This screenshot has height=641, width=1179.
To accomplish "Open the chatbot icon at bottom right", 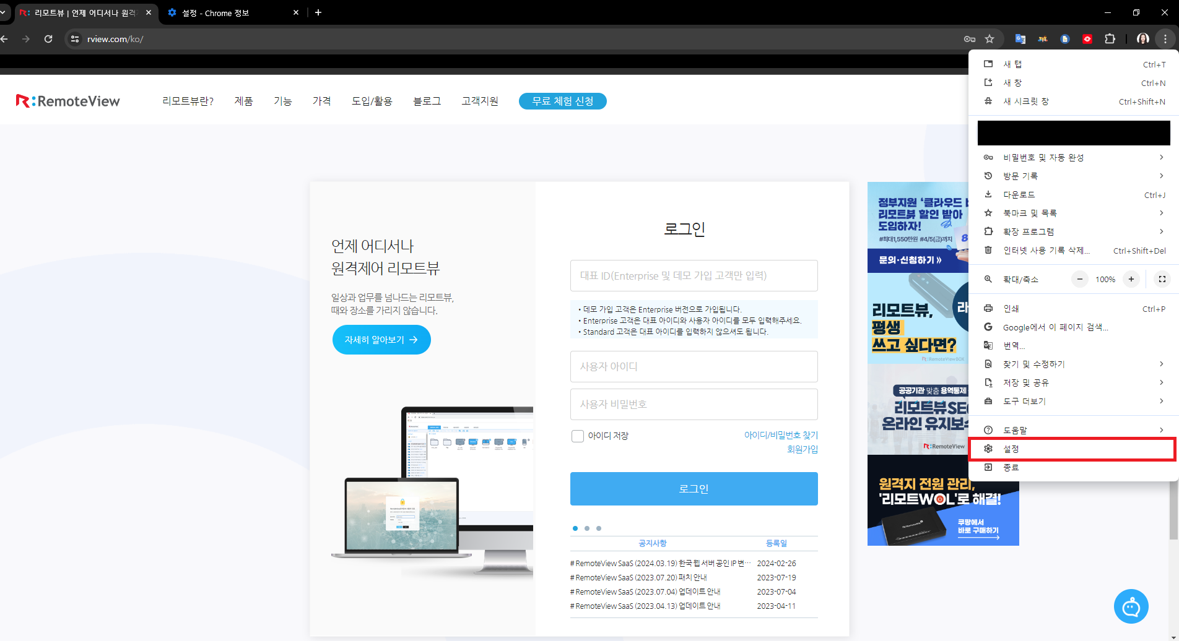I will [1131, 606].
